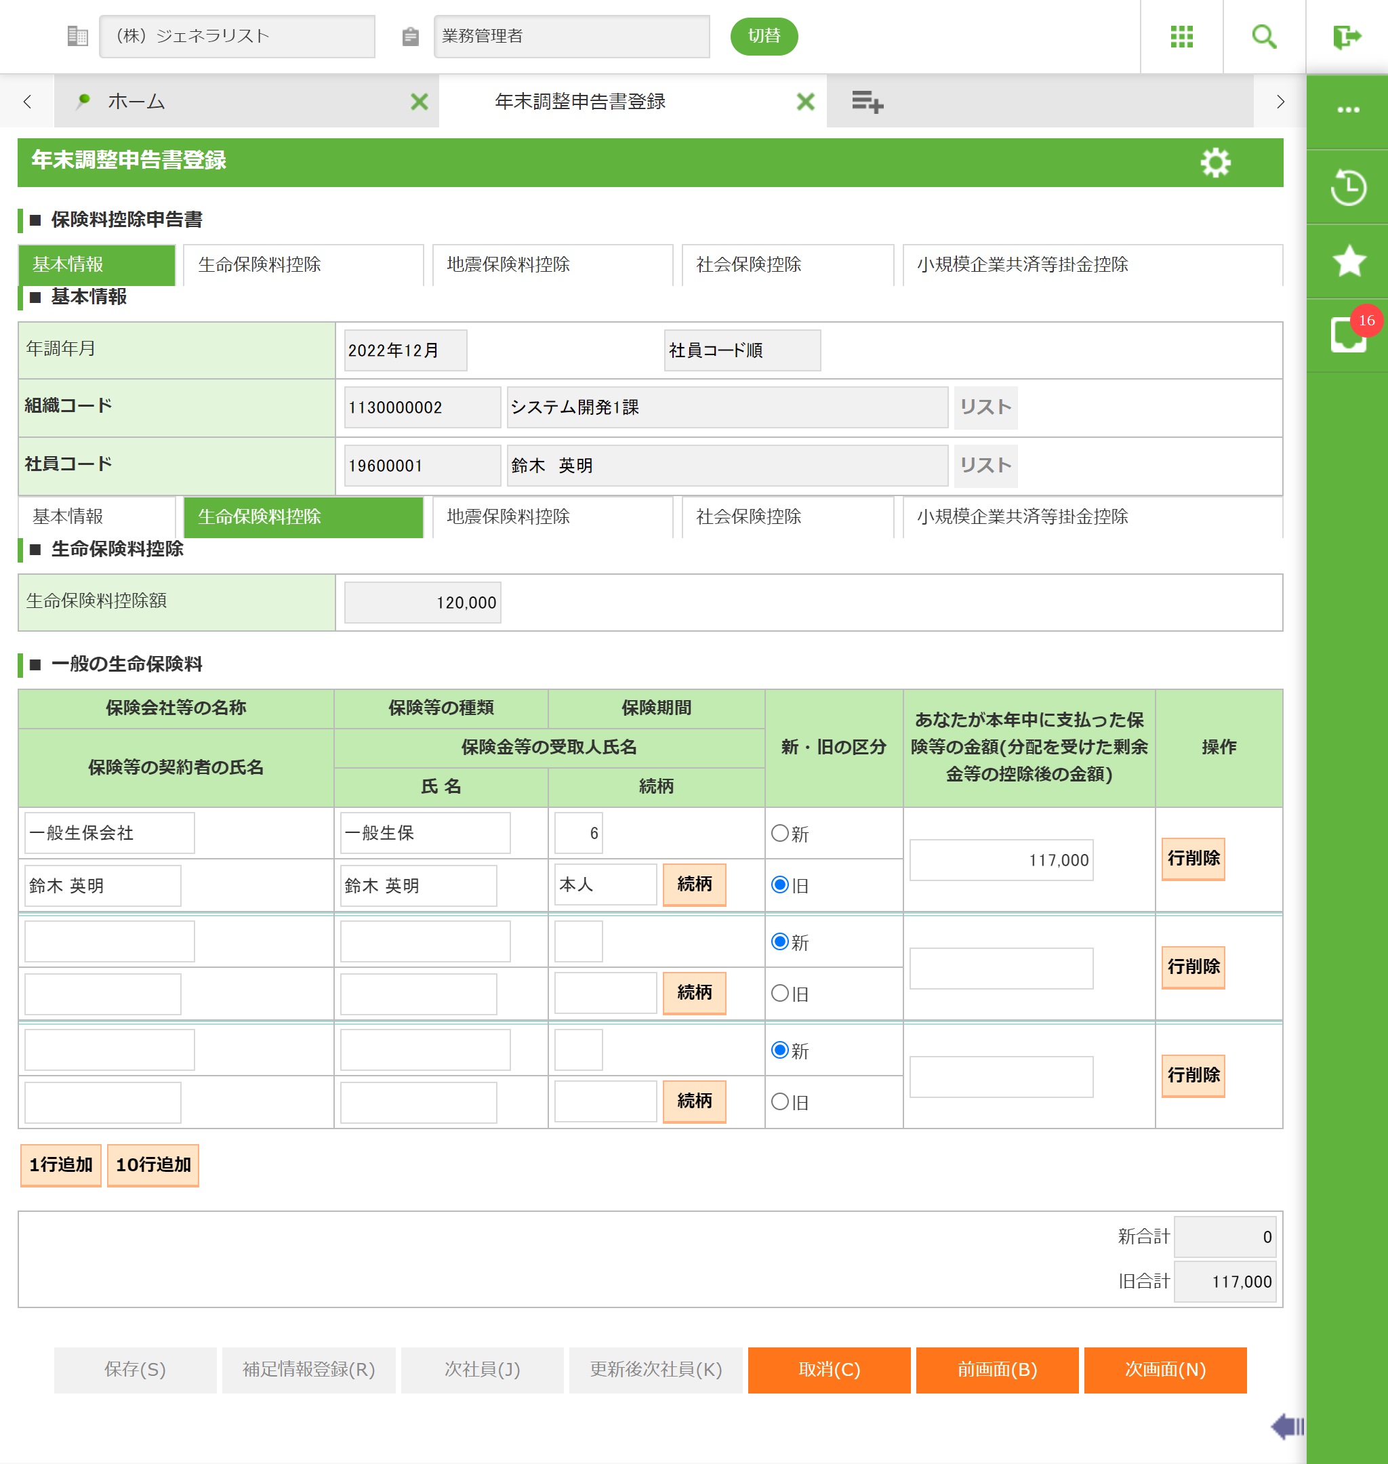Screen dimensions: 1388x1464
Task: Close the ホーム tab
Action: click(419, 102)
